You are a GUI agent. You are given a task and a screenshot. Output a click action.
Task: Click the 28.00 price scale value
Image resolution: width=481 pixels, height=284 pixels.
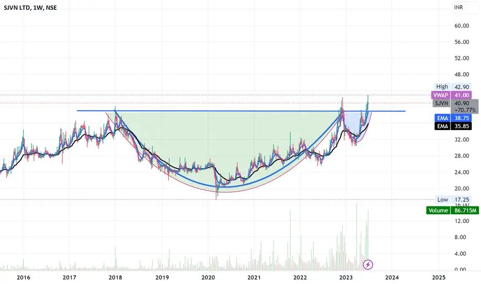click(x=462, y=156)
